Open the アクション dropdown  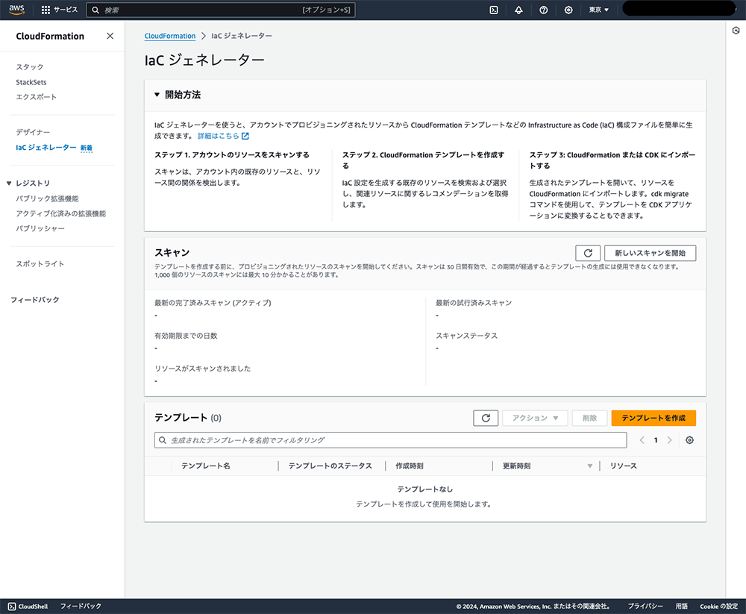click(535, 418)
